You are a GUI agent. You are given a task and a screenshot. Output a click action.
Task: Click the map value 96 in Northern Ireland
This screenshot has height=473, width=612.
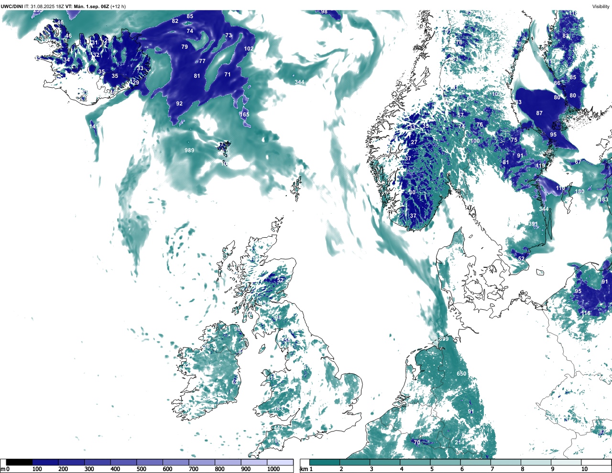click(x=237, y=329)
